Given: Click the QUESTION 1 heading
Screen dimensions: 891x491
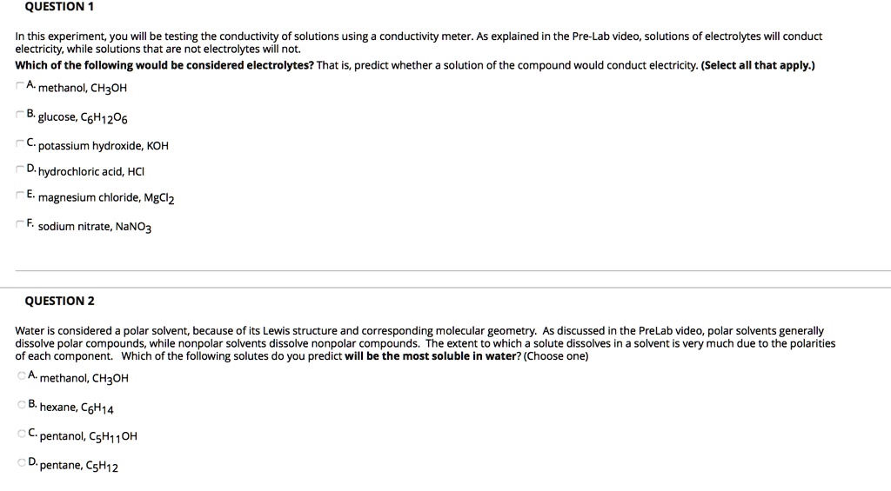Looking at the screenshot, I should click(x=59, y=7).
